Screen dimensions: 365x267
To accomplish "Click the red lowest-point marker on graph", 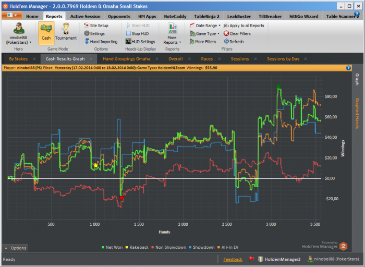I will 121,198.
